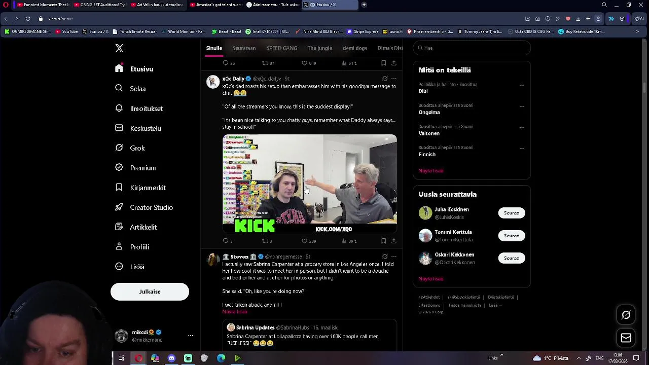Open Ilmoitukset notifications
The image size is (649, 365).
point(139,108)
